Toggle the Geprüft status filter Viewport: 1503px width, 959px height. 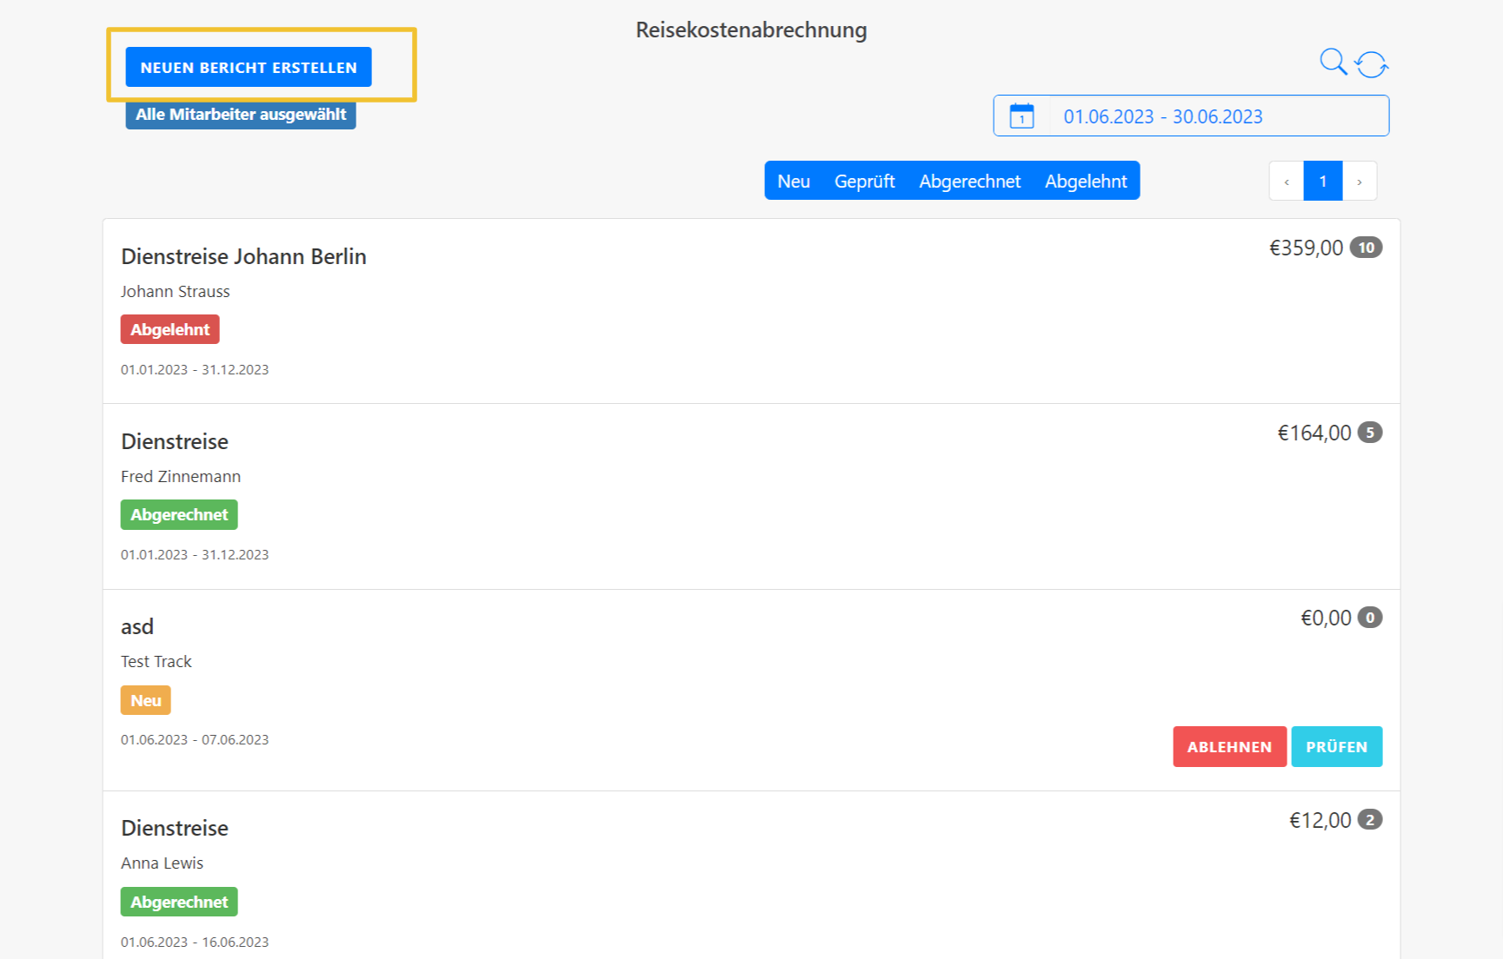point(864,182)
